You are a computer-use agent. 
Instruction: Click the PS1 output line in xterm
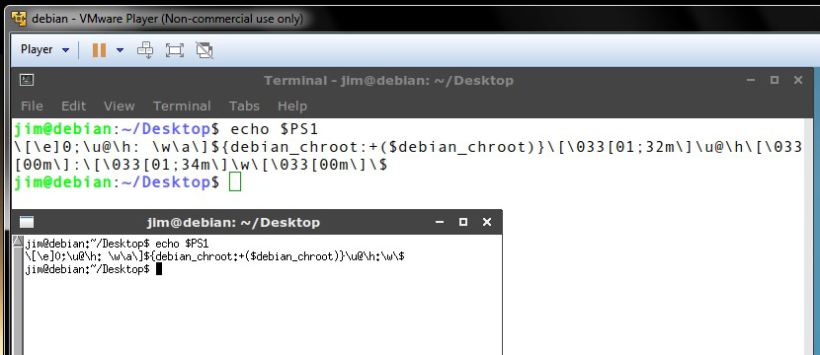coord(215,256)
